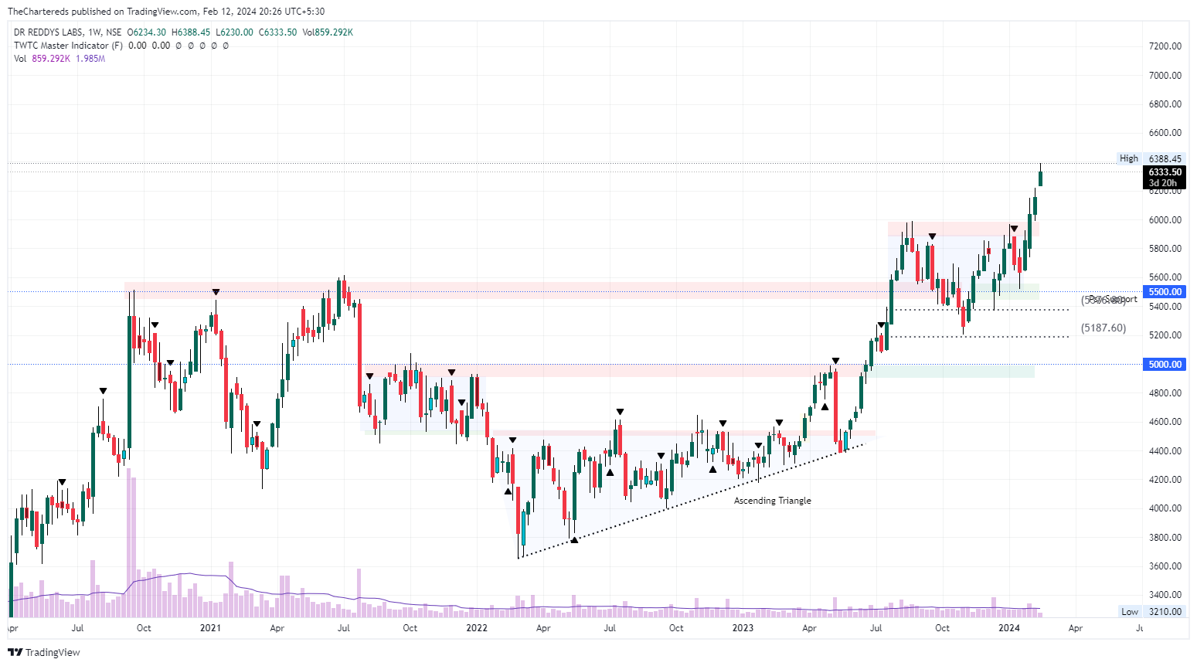Click the open value O6234.30
The height and width of the screenshot is (666, 1197).
(147, 32)
